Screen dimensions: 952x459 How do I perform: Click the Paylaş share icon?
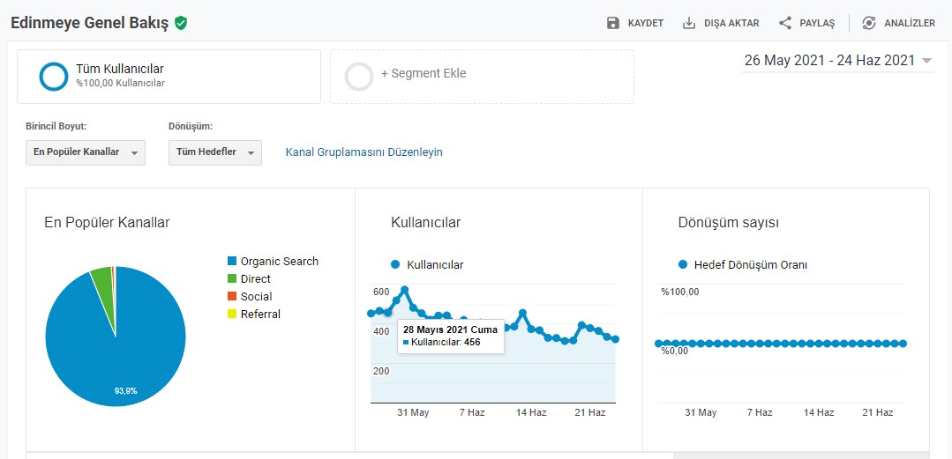785,23
